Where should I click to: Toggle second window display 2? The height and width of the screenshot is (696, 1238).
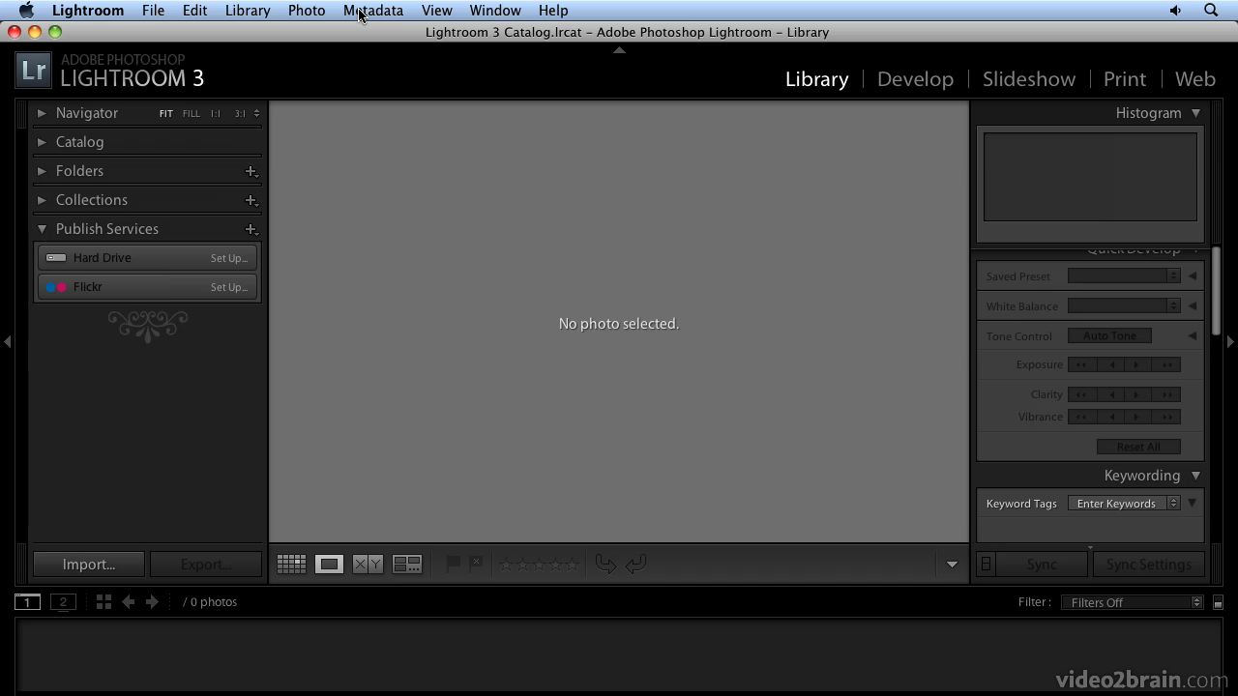click(63, 601)
